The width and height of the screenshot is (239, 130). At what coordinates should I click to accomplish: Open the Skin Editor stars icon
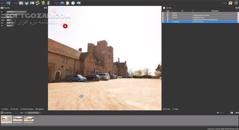[x=230, y=3]
